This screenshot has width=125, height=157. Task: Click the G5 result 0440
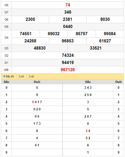click(68, 27)
